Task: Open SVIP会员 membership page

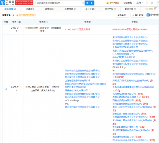Action: pyautogui.click(x=113, y=3)
